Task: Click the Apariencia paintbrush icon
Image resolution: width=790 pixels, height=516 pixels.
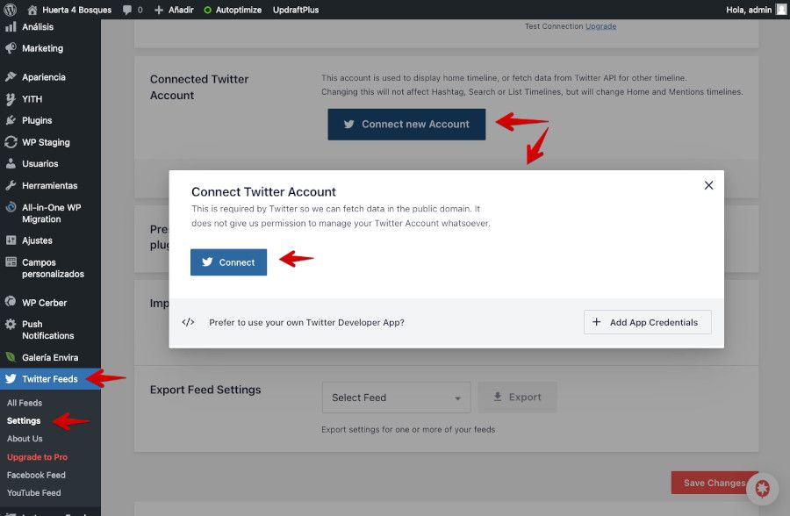Action: (11, 76)
